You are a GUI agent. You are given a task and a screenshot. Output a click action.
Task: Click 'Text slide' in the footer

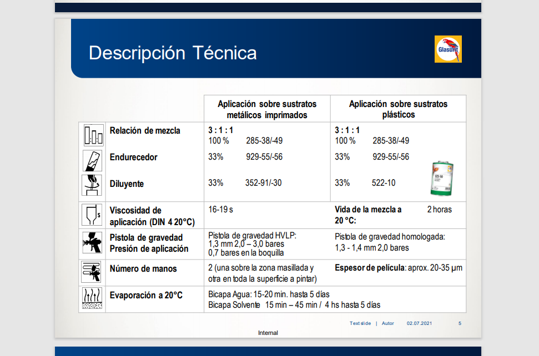360,323
